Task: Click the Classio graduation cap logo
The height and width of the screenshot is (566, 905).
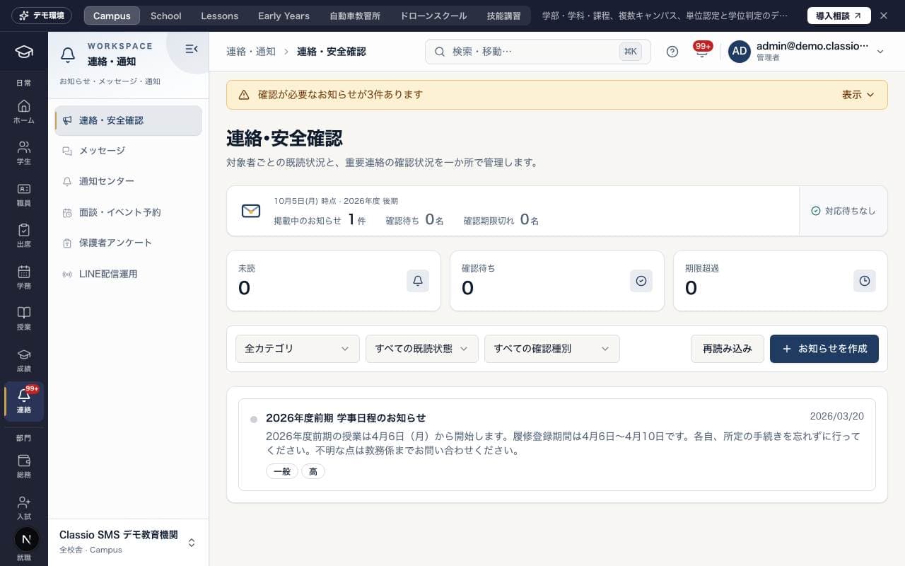Action: (x=24, y=52)
